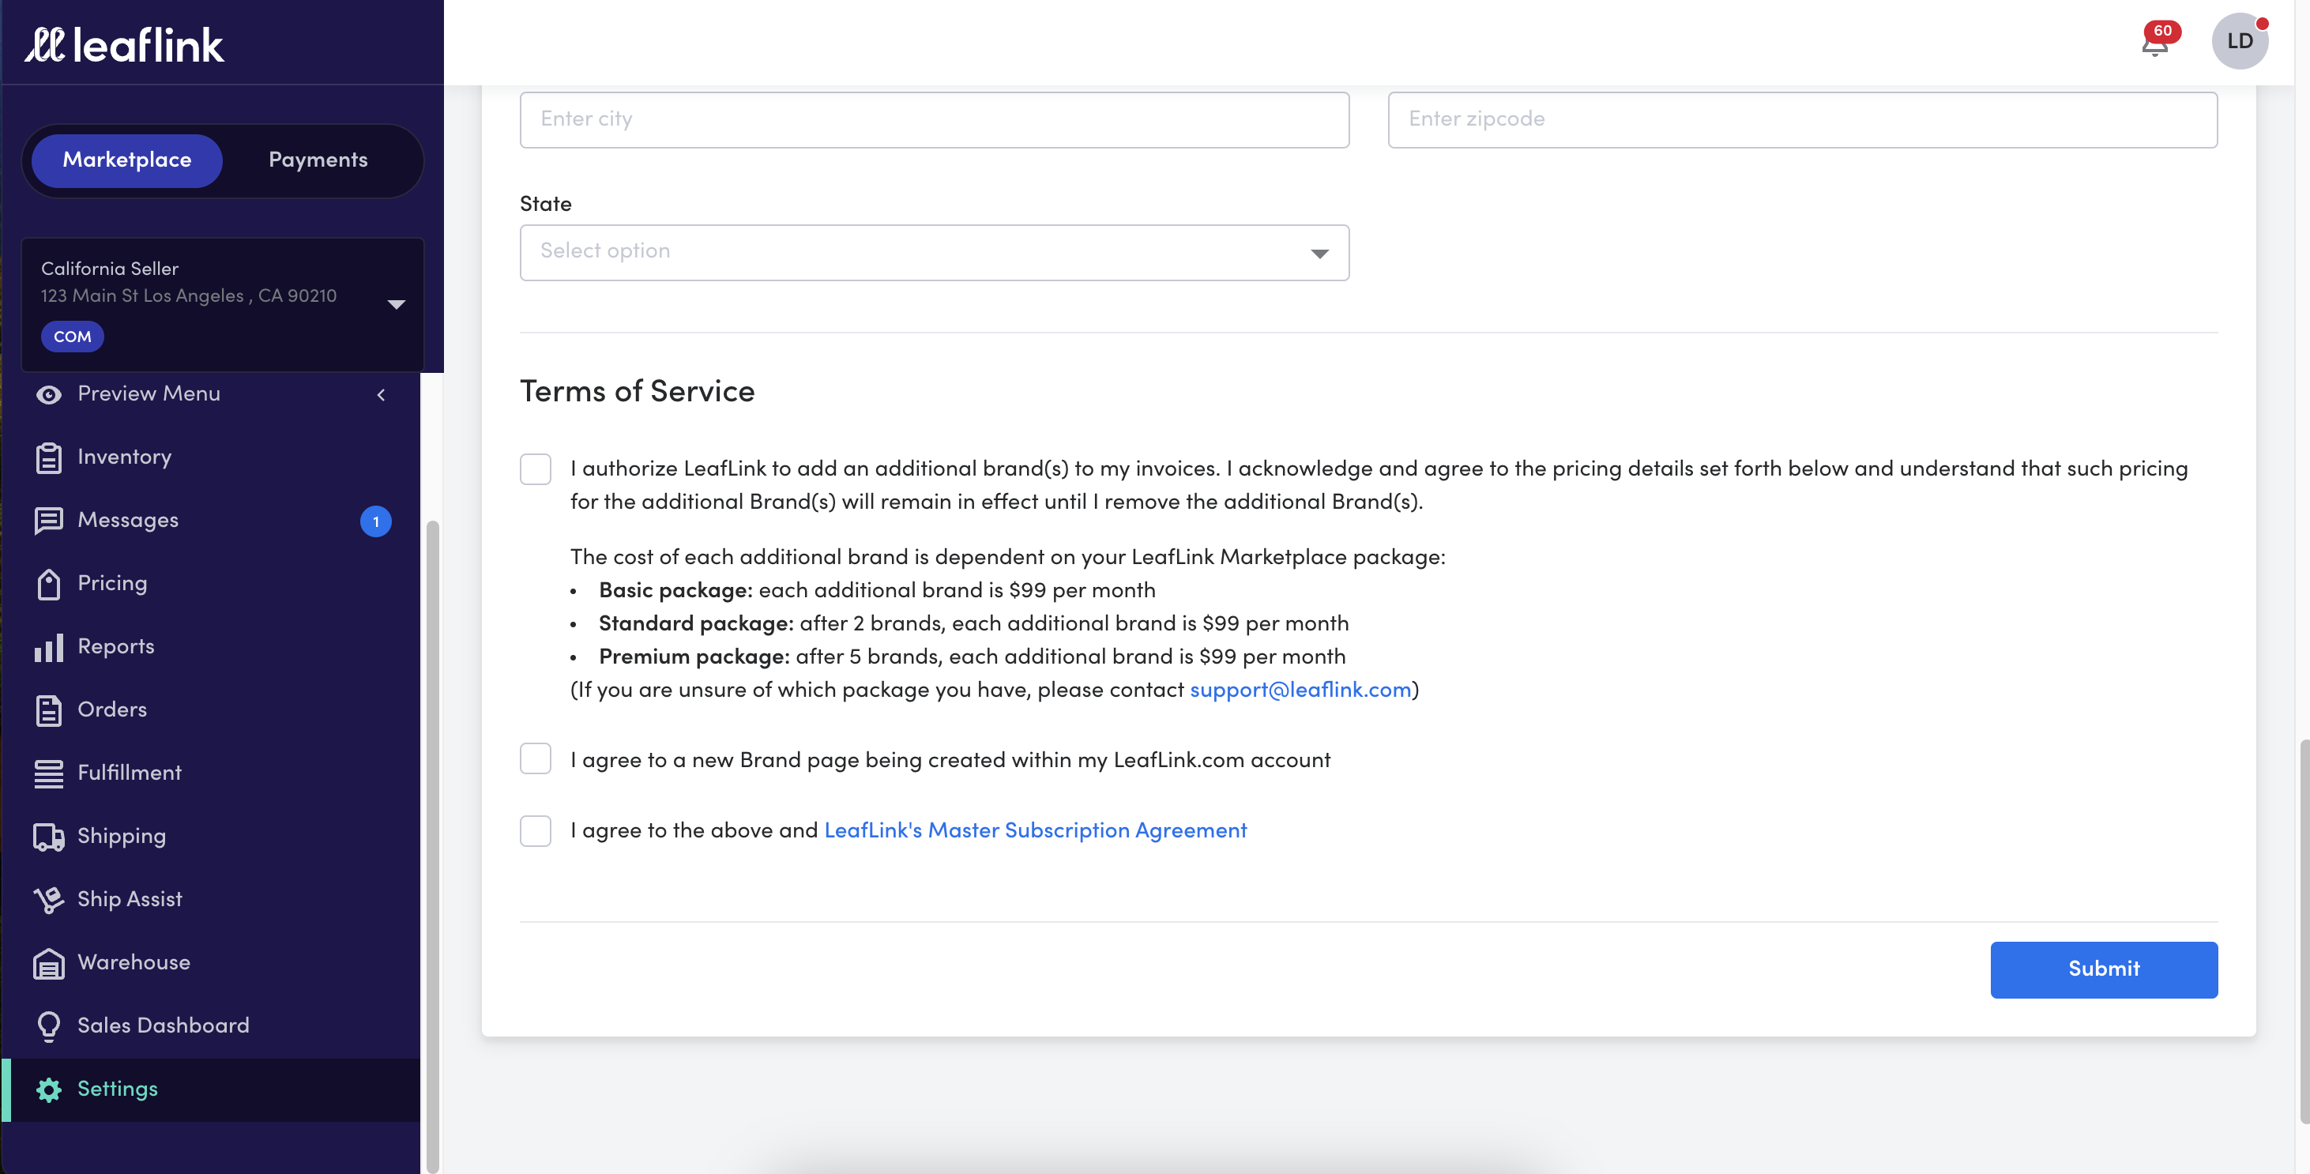Click the Enter city input field

935,120
